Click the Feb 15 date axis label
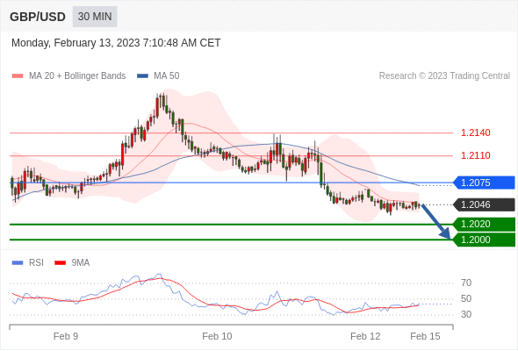Screen dimensions: 518x351 [x=425, y=336]
